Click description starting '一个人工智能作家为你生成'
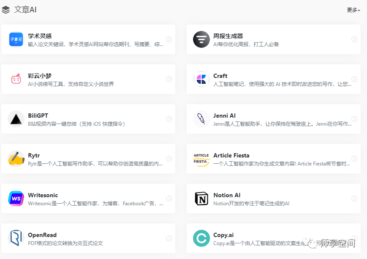This screenshot has width=367, height=259. pos(281,163)
